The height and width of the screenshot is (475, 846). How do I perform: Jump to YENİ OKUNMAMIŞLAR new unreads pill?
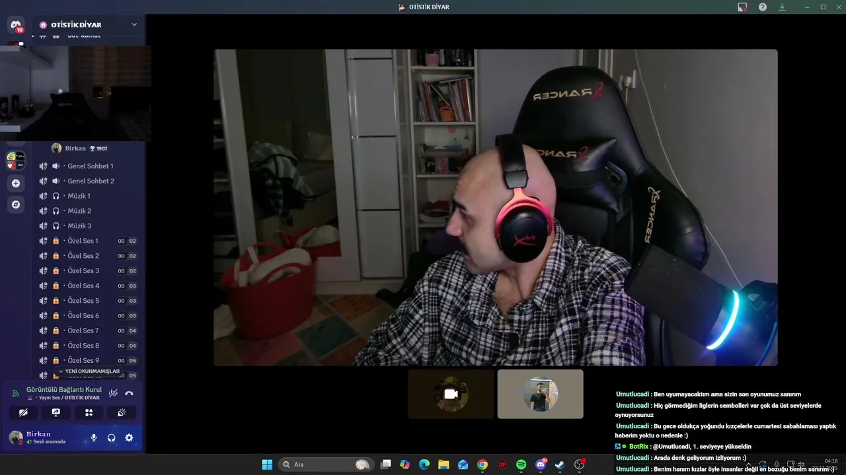[90, 371]
